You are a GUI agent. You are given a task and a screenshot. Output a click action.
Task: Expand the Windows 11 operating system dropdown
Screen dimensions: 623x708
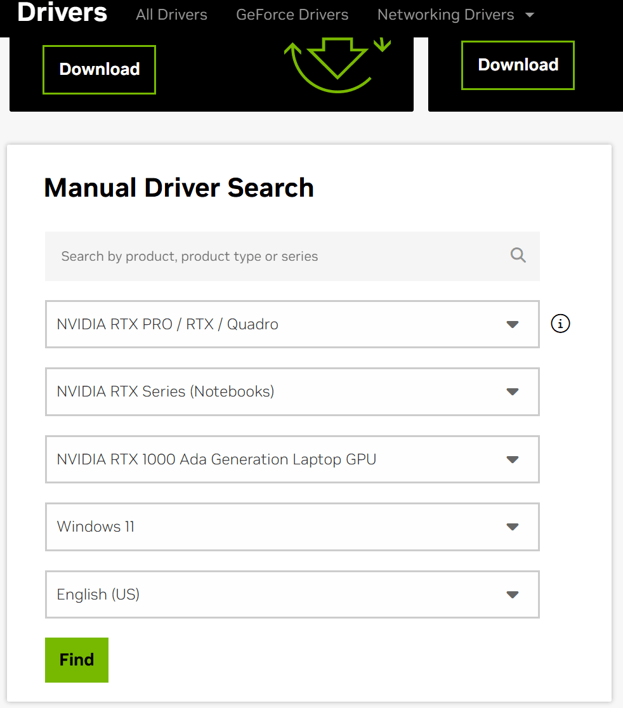click(292, 527)
